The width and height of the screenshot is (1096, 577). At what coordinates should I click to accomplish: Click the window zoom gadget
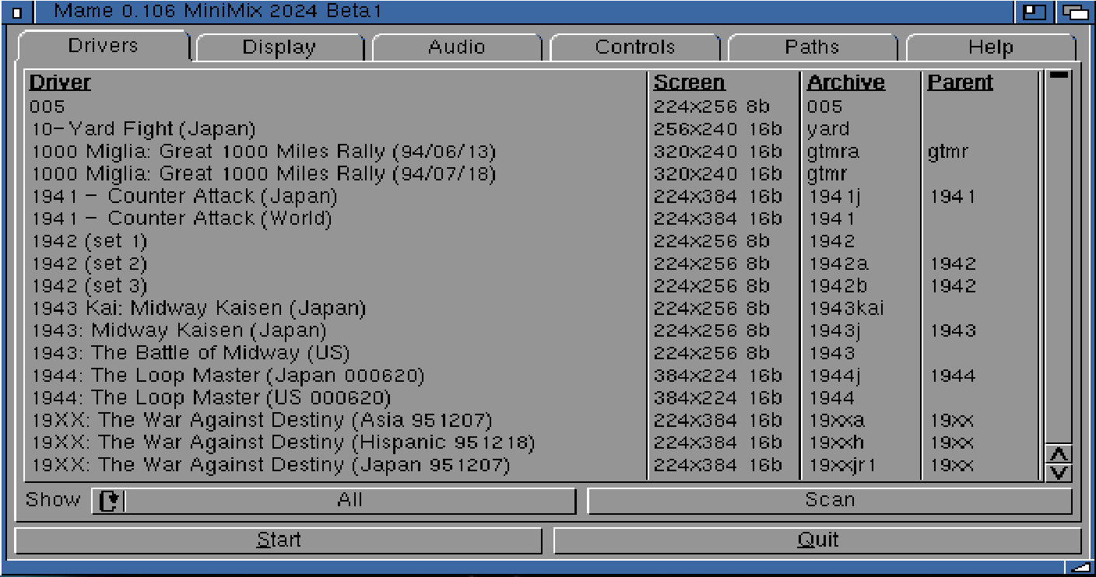pos(1034,12)
